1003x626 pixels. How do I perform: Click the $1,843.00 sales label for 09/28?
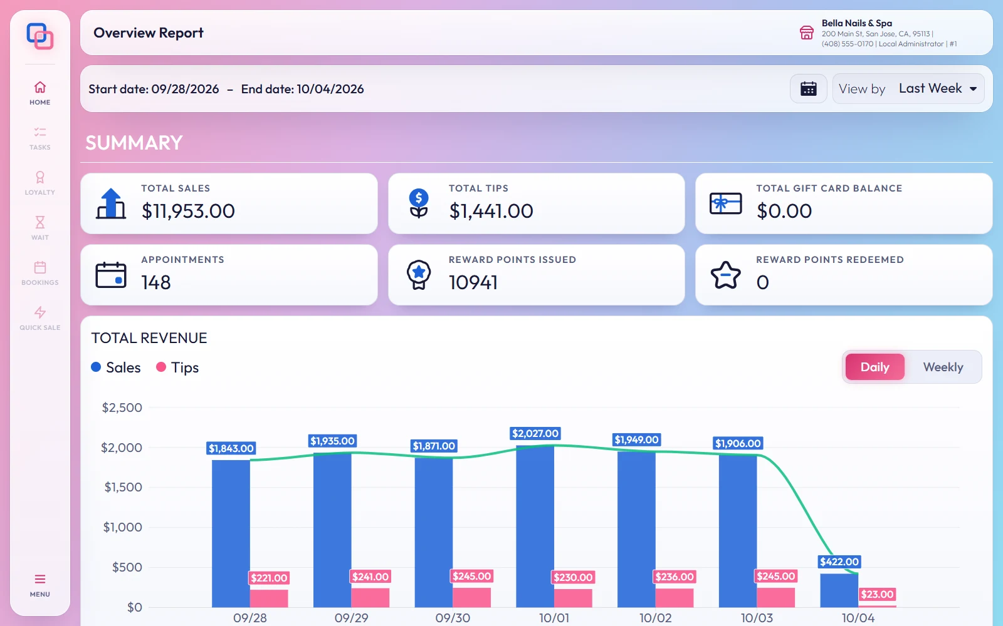pyautogui.click(x=231, y=448)
